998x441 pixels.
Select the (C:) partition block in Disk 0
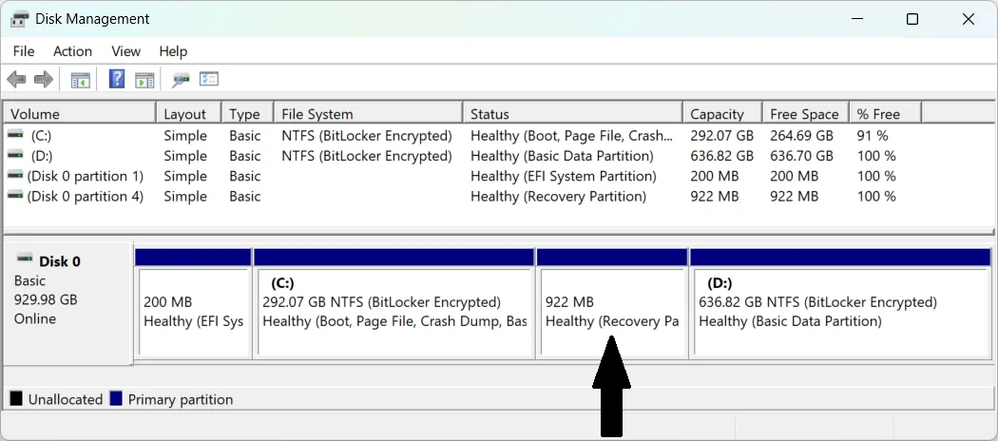click(x=393, y=304)
